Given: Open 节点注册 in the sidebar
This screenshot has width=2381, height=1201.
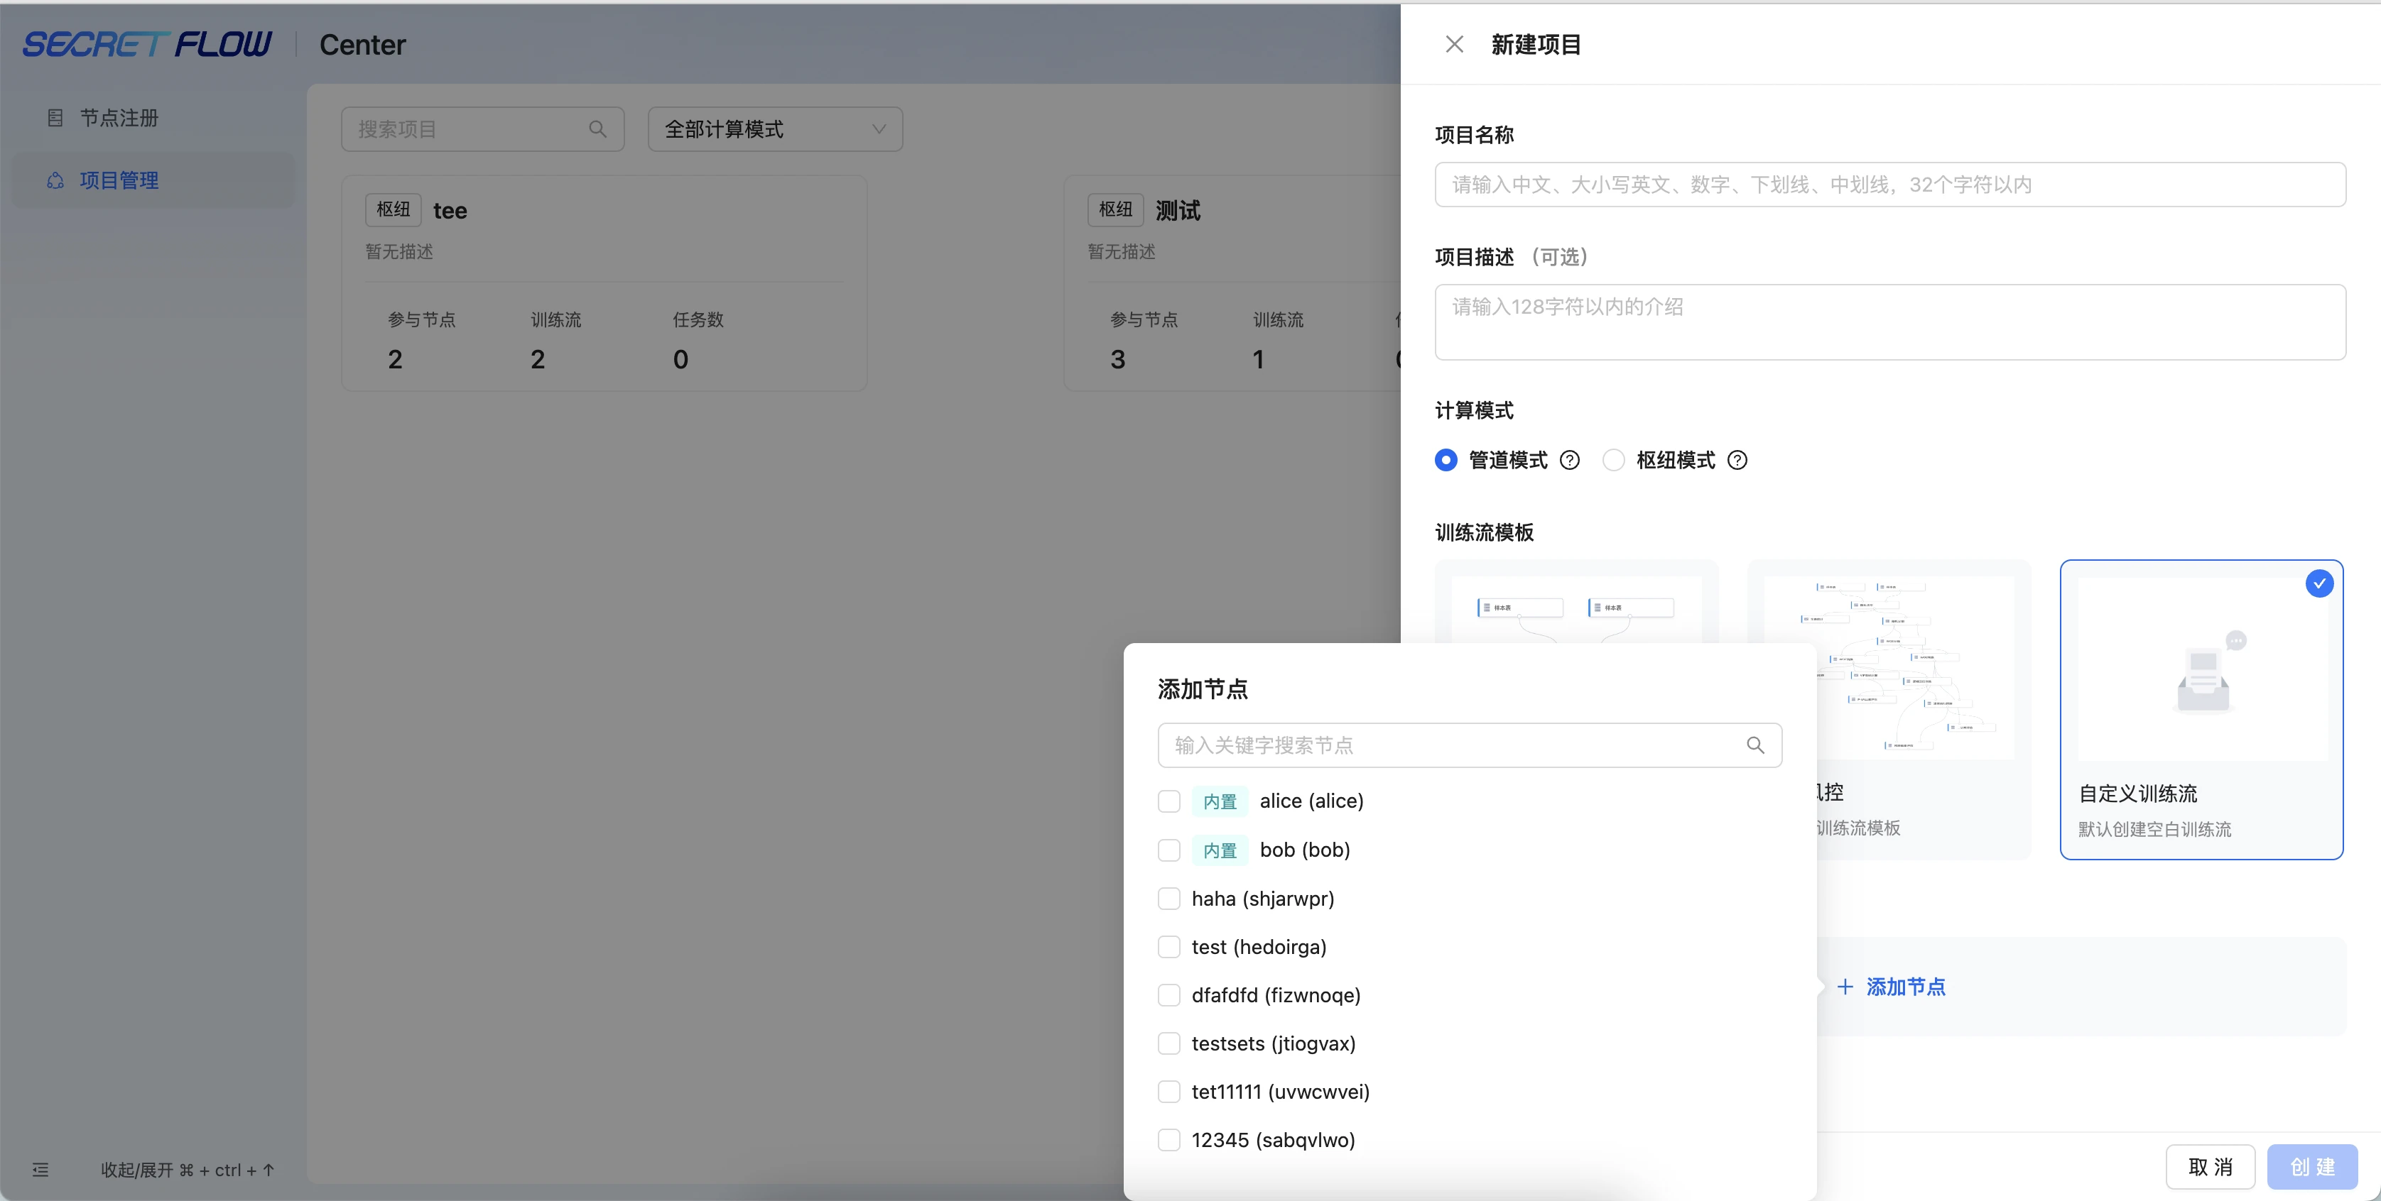Looking at the screenshot, I should (x=153, y=119).
